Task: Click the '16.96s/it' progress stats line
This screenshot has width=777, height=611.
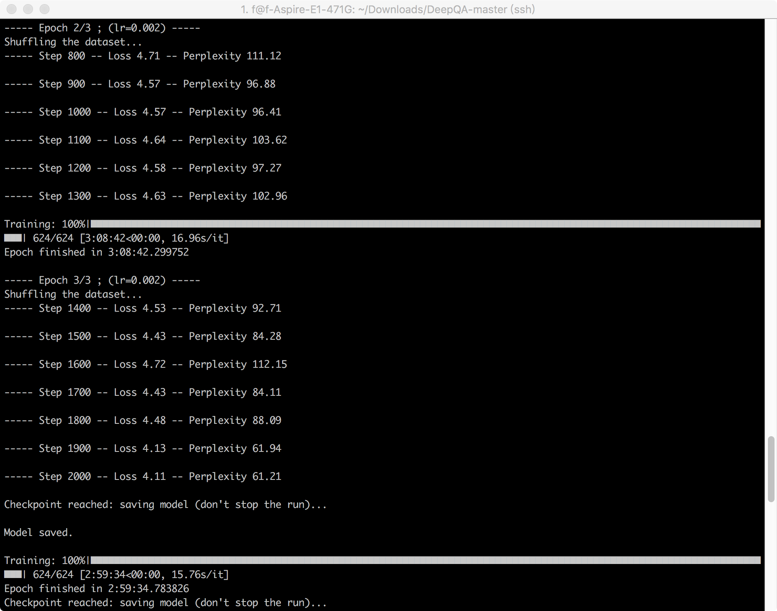Action: 116,238
